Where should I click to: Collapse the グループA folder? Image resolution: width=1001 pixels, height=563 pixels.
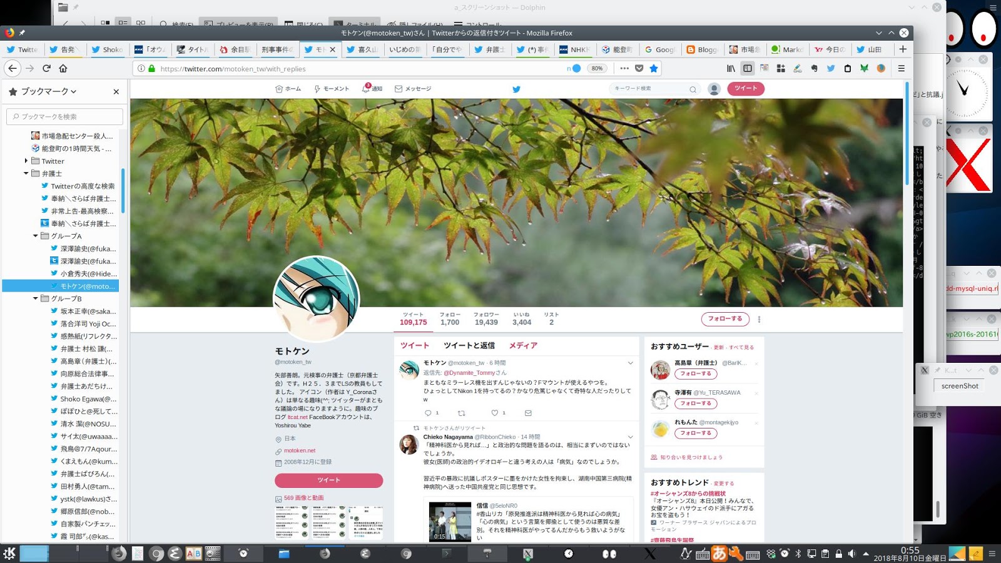point(35,236)
